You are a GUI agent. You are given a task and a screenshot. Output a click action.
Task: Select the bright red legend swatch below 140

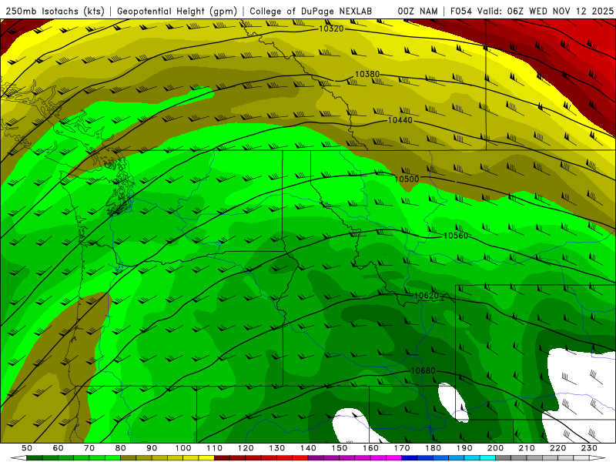[300, 458]
